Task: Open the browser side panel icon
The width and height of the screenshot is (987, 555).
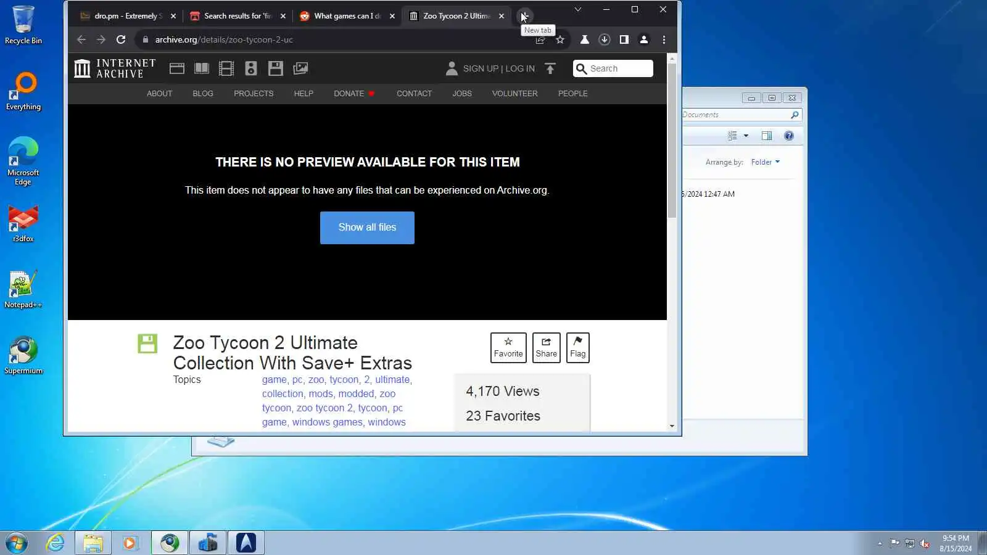Action: click(624, 39)
